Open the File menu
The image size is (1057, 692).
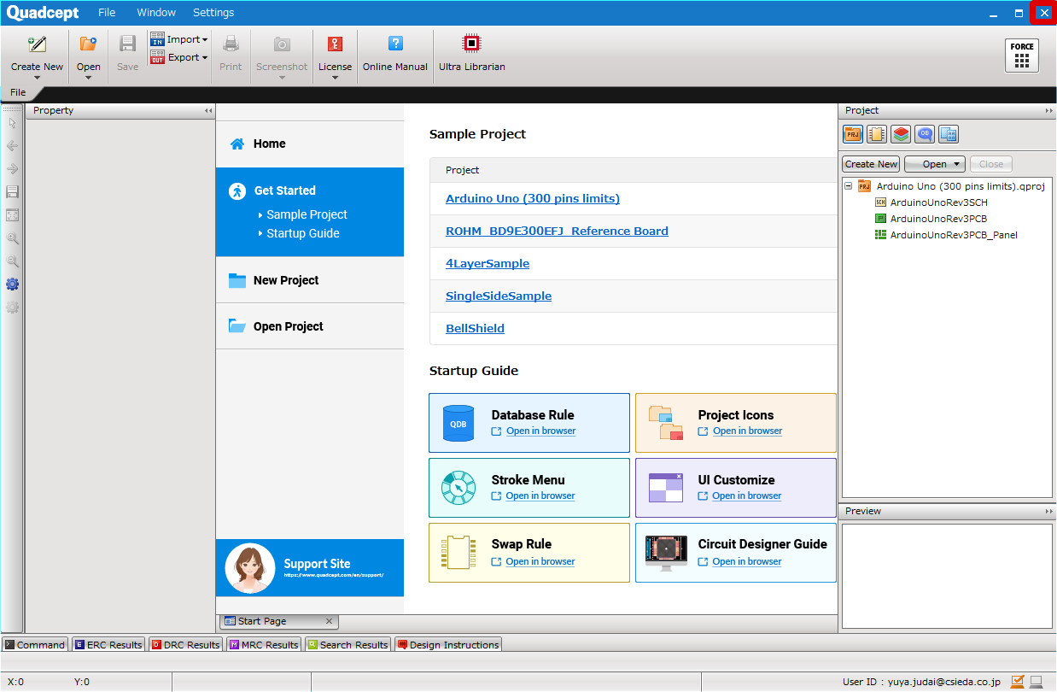[107, 13]
